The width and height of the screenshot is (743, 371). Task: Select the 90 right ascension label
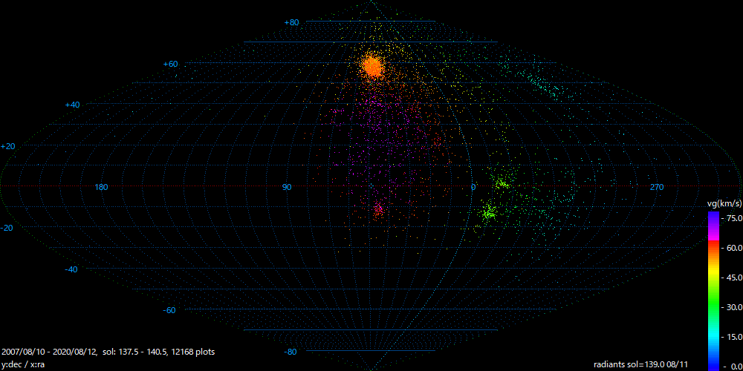(x=287, y=187)
